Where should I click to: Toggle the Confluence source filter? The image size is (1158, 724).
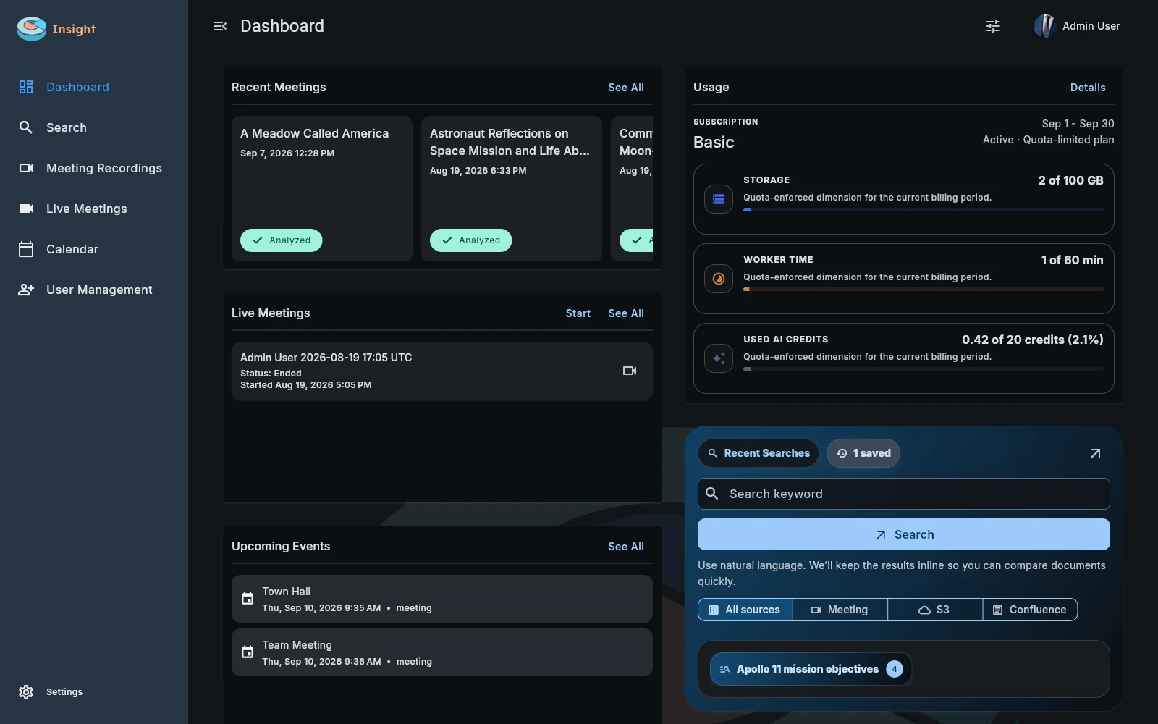1030,610
